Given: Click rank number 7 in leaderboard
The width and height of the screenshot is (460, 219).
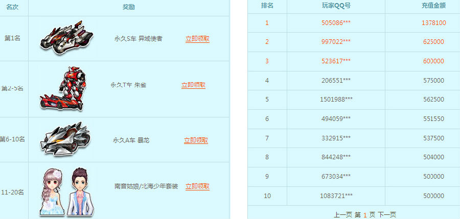Looking at the screenshot, I should 267,138.
